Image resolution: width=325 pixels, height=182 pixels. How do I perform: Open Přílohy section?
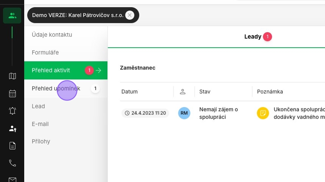(41, 142)
